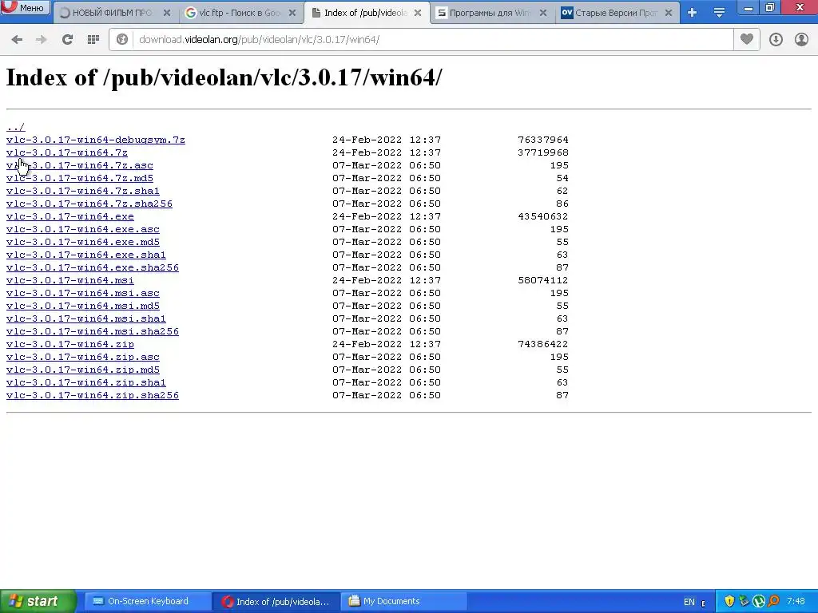Open vlc-3.0.17-win64.exe.sha1 link
Screen dimensions: 818x613
(86, 255)
